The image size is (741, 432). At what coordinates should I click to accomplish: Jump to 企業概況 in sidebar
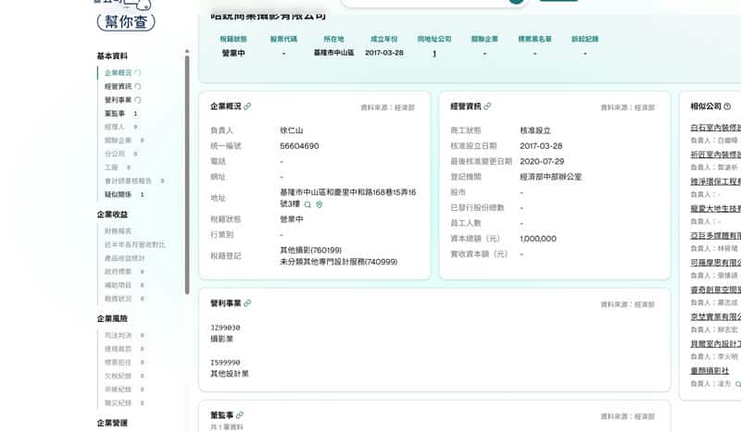pos(118,72)
